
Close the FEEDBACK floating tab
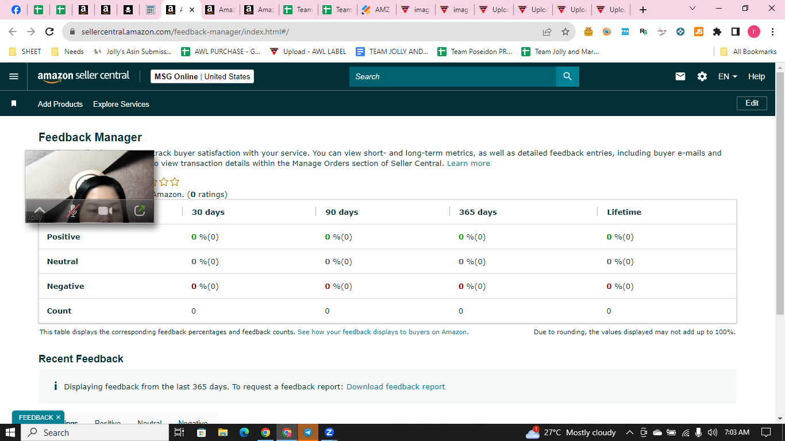tap(58, 417)
